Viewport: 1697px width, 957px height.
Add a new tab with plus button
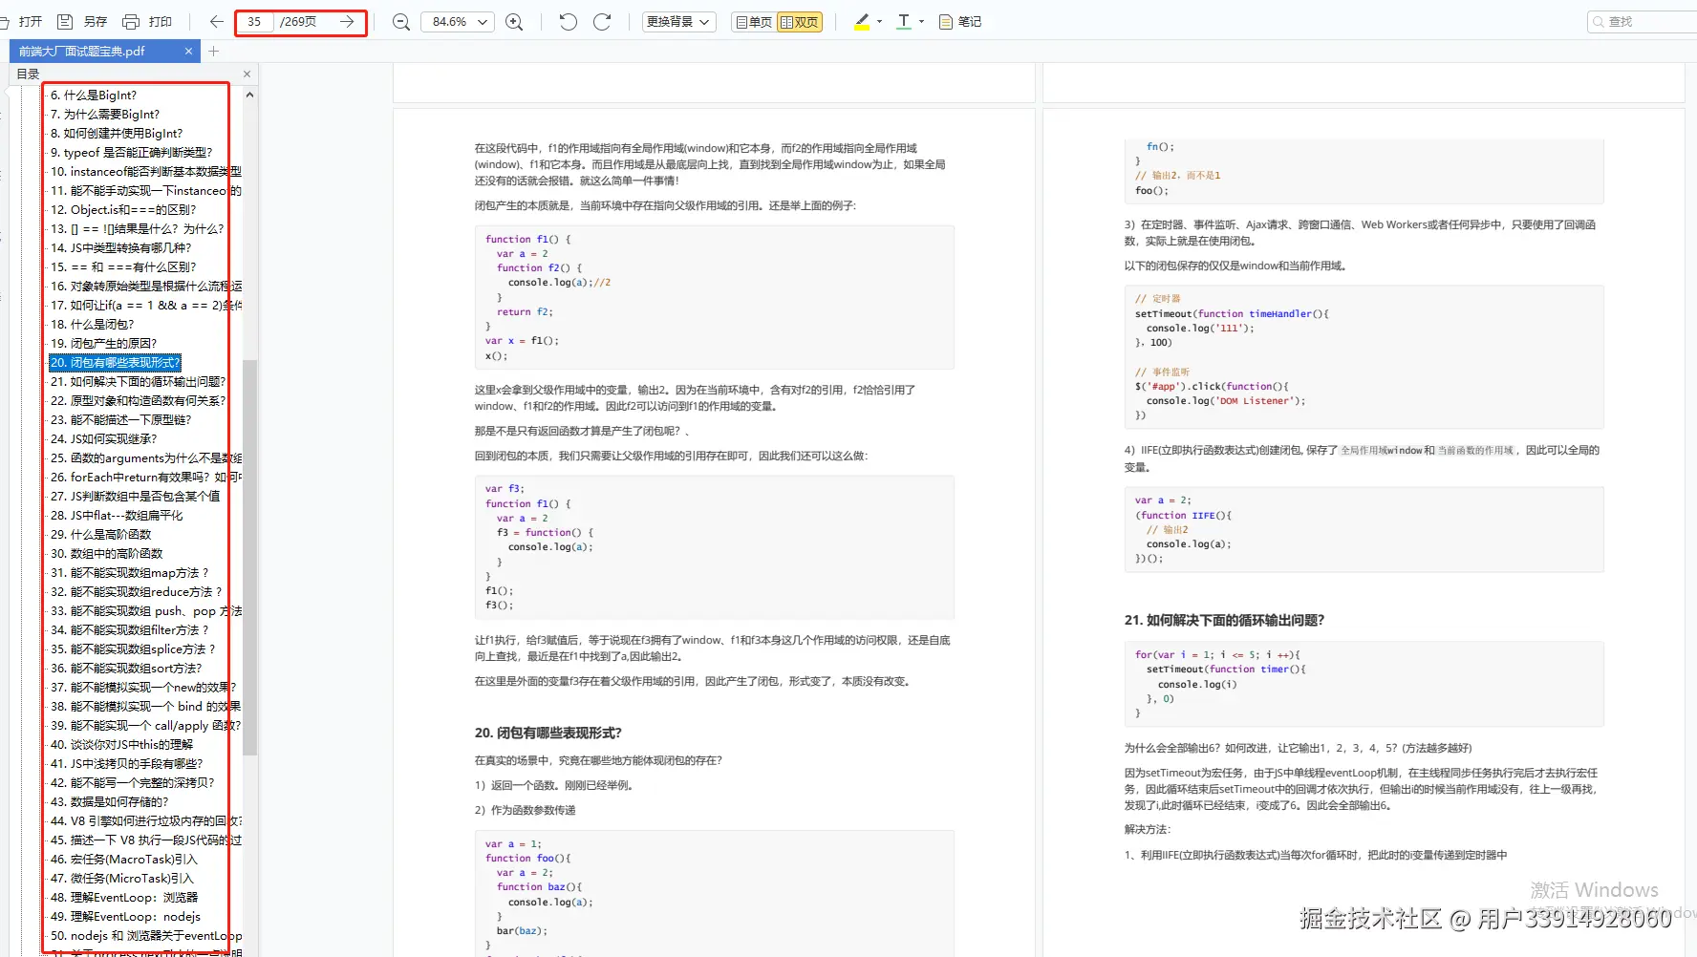(214, 52)
